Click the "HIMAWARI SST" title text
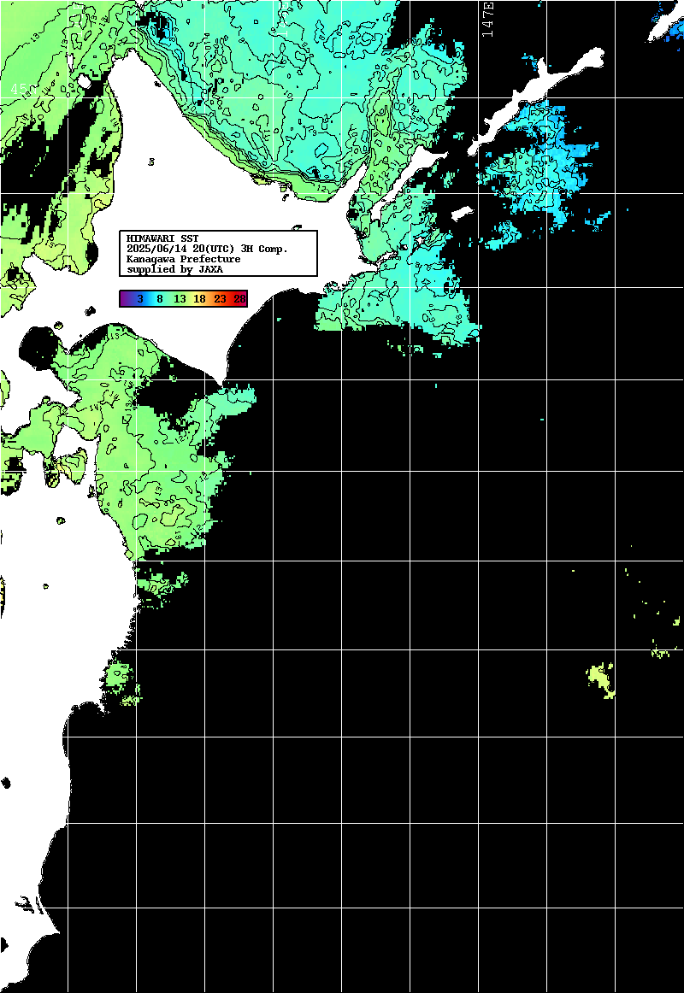 click(162, 238)
